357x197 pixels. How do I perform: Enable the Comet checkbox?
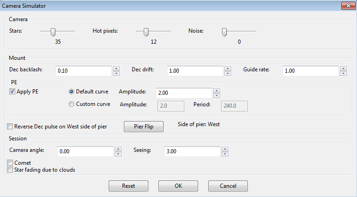(10, 162)
